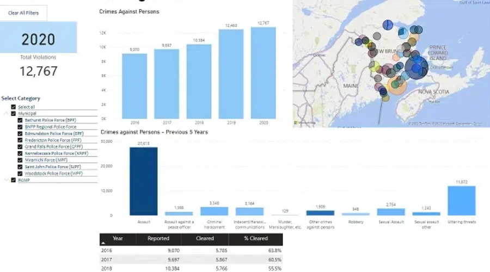This screenshot has height=272, width=490.
Task: Select the Criminal harassment bar
Action: (215, 211)
